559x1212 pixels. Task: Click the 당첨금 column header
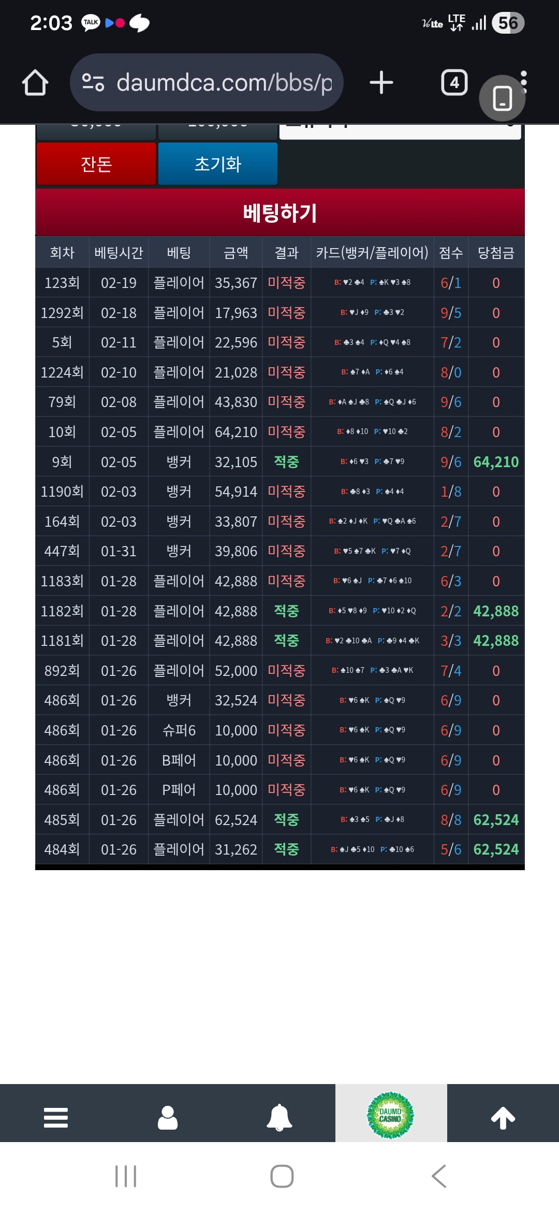pos(496,253)
